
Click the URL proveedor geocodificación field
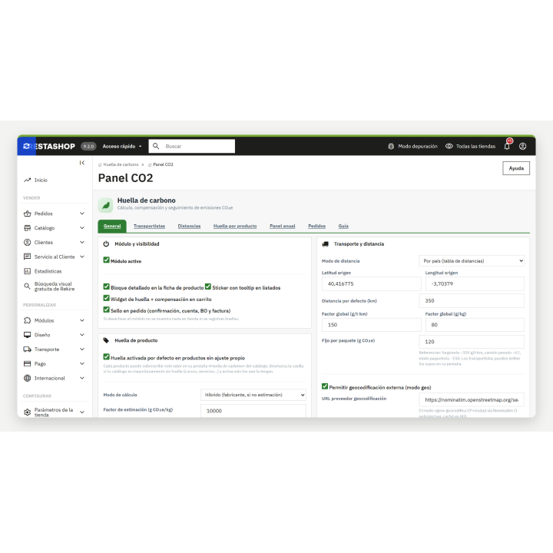pos(472,399)
